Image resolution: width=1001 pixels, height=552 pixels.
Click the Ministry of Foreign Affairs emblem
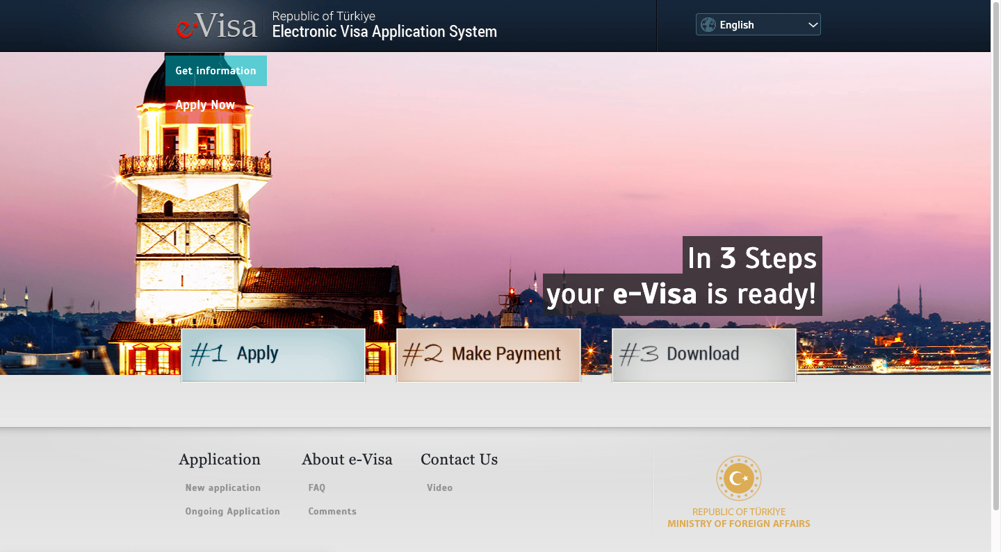739,478
